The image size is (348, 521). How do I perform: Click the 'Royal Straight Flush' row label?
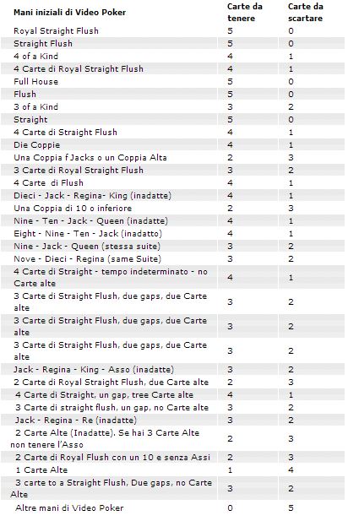pos(56,31)
